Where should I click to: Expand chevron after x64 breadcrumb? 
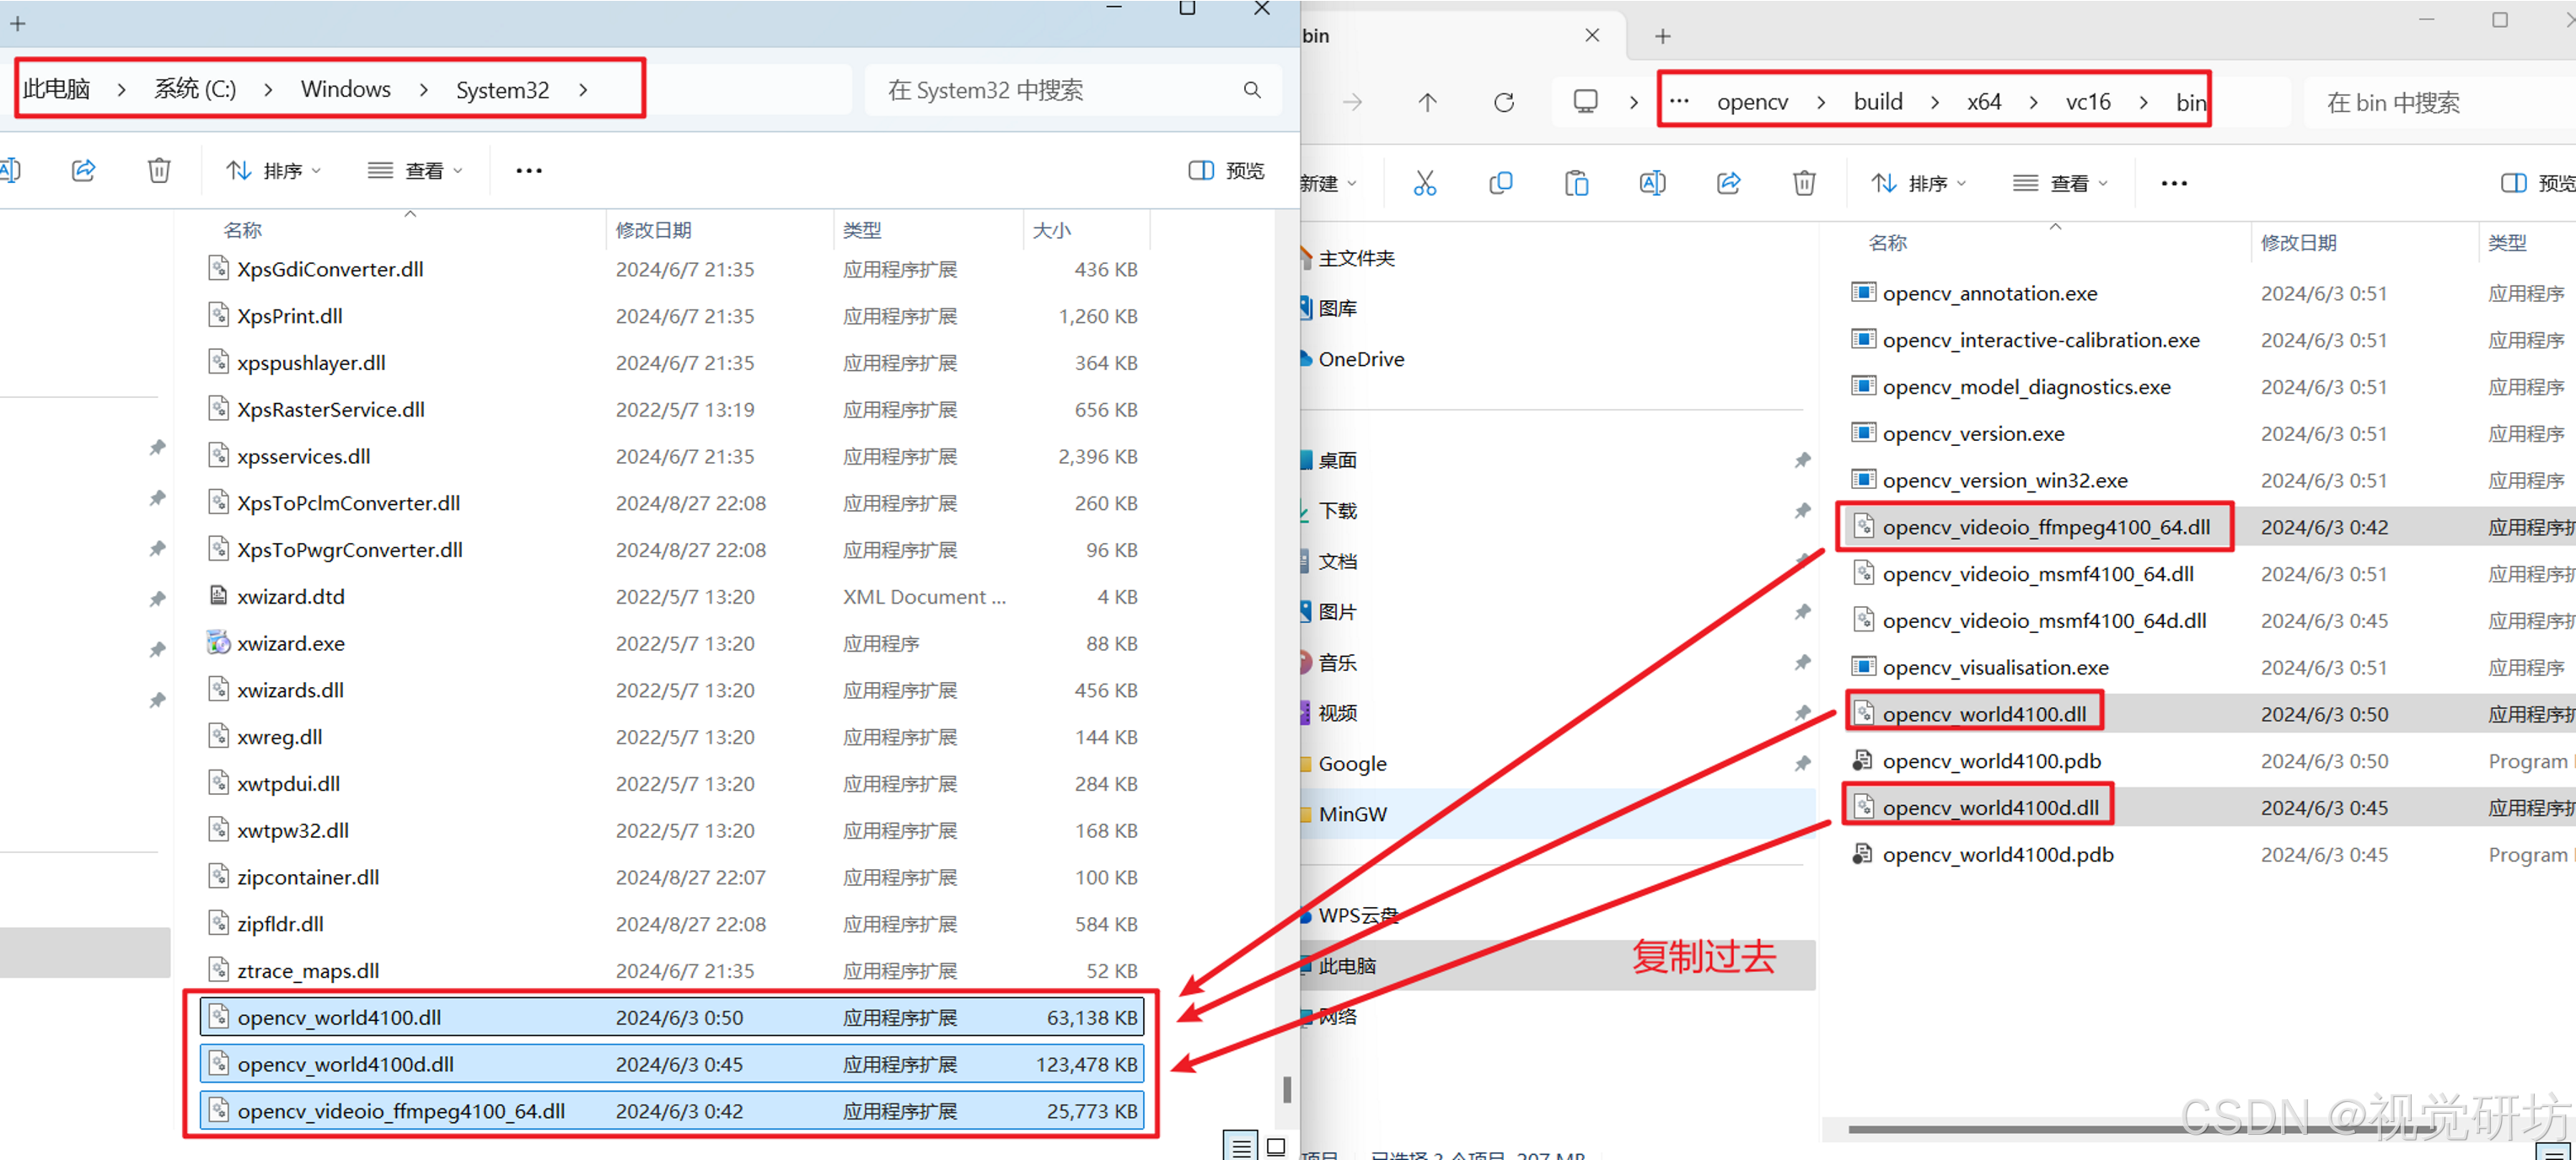click(x=2034, y=102)
